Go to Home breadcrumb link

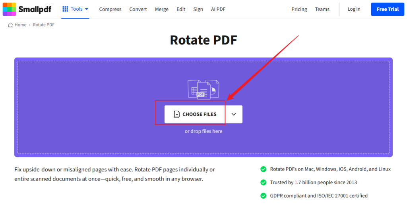21,25
